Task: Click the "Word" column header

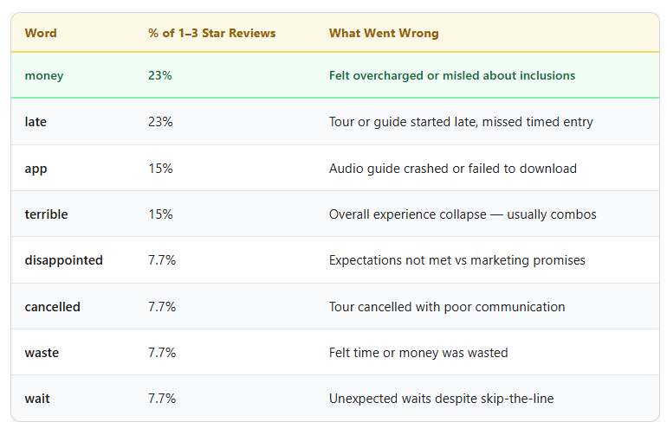Action: coord(41,34)
